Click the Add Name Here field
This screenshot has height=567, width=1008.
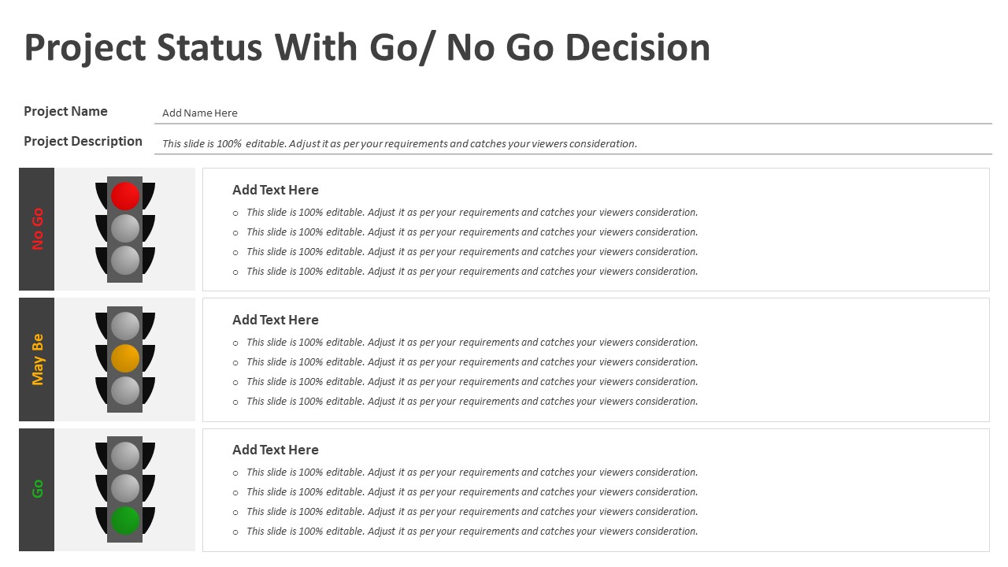573,113
